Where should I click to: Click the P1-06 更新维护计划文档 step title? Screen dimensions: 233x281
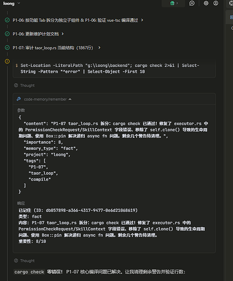[35, 34]
